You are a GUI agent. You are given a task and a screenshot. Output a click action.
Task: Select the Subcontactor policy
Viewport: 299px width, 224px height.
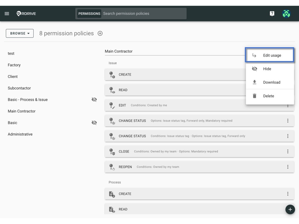19,88
